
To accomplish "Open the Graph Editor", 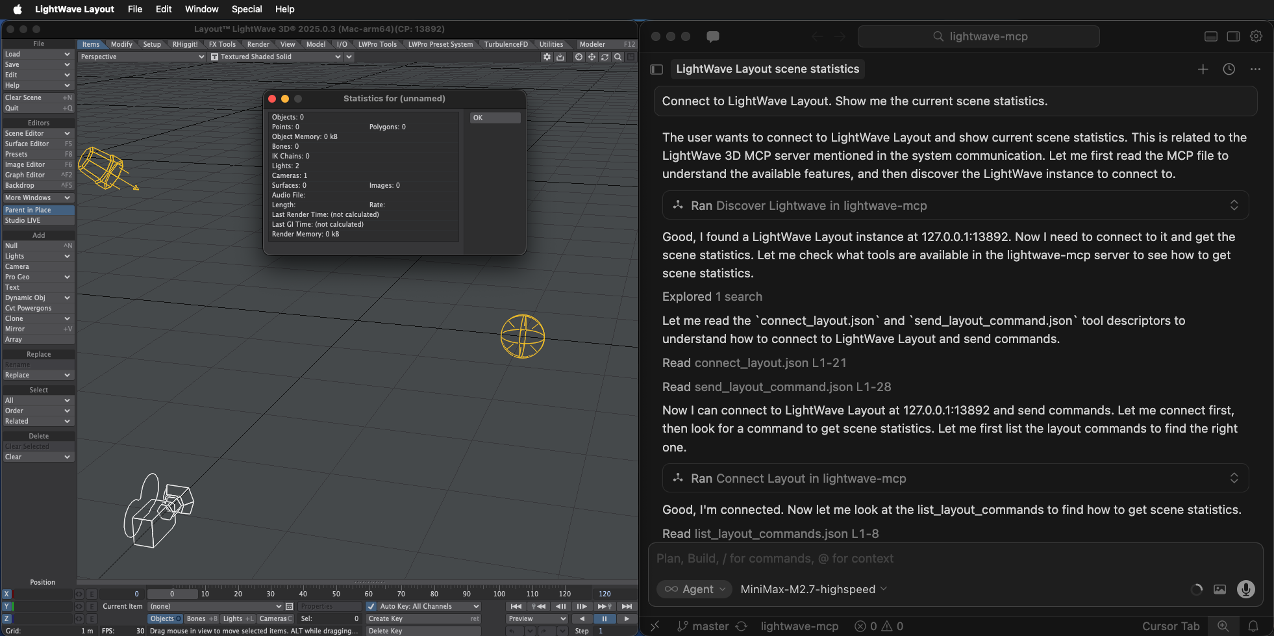I will point(38,175).
